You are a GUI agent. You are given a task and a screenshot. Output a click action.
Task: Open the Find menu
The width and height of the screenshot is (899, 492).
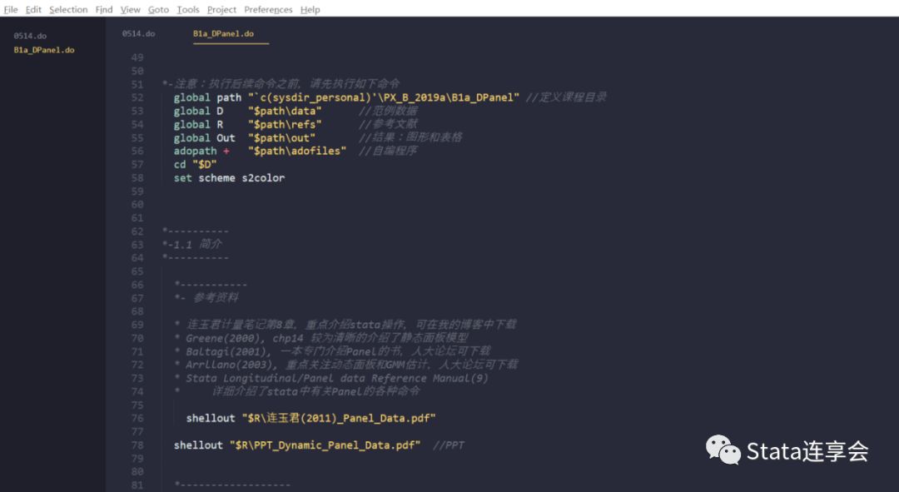[104, 9]
